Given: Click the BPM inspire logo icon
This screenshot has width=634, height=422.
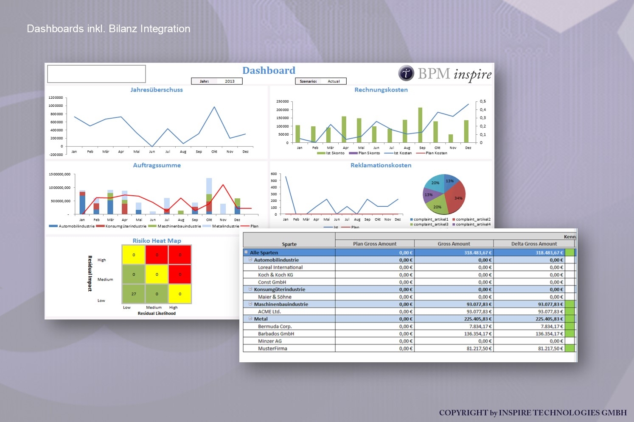Looking at the screenshot, I should coord(406,73).
